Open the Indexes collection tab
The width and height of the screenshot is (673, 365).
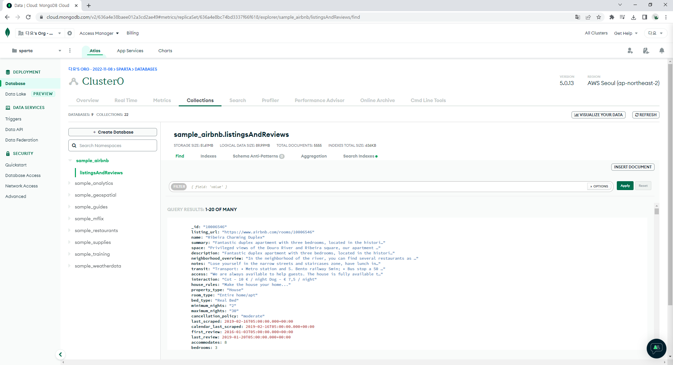coord(208,156)
